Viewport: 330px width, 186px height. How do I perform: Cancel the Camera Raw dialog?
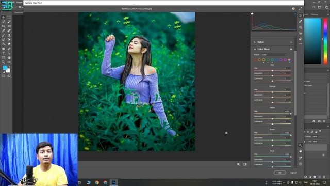click(x=293, y=173)
